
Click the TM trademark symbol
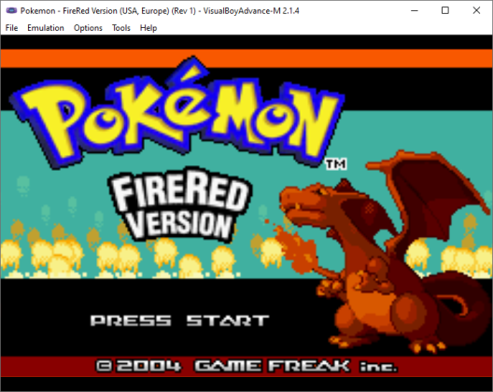[336, 164]
